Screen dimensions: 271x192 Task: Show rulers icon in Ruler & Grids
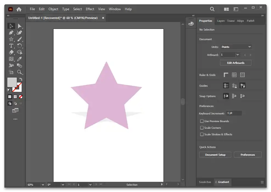(x=226, y=75)
